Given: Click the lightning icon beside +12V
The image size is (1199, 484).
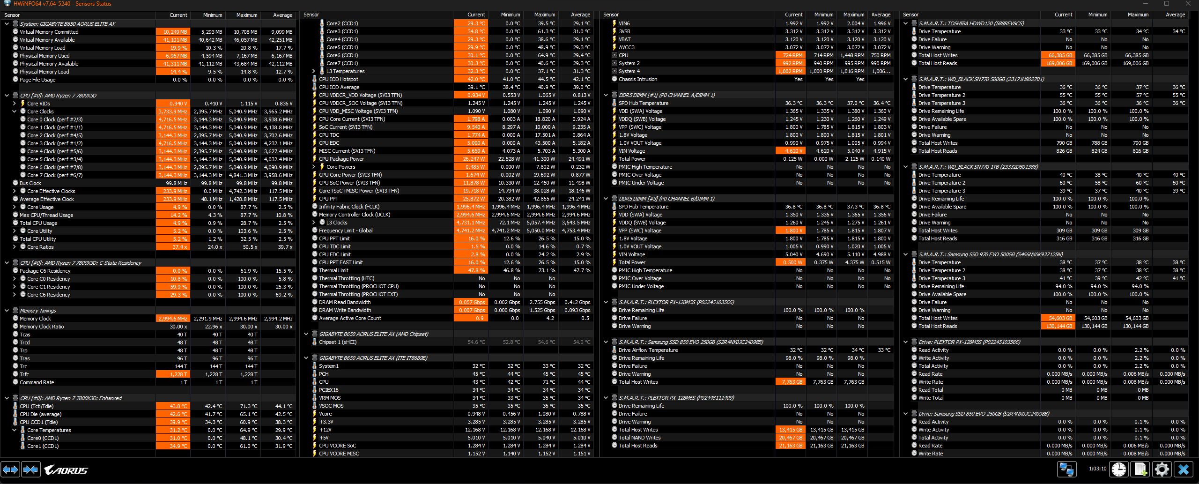Looking at the screenshot, I should [x=315, y=430].
